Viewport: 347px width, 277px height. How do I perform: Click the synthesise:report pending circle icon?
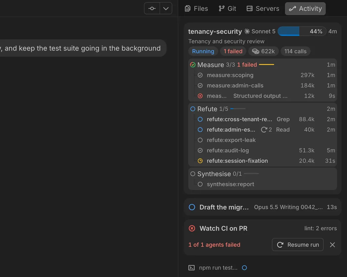200,184
